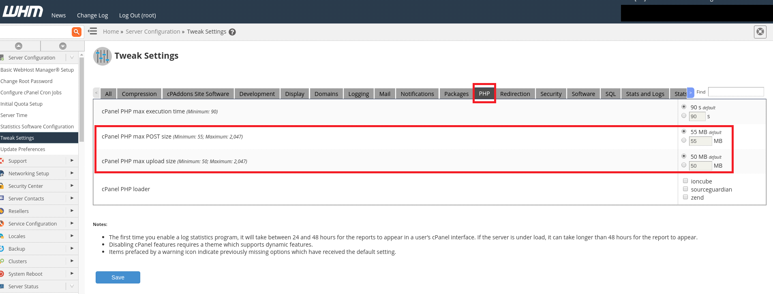Expand the Server Contacts section arrow
The height and width of the screenshot is (294, 773).
72,198
